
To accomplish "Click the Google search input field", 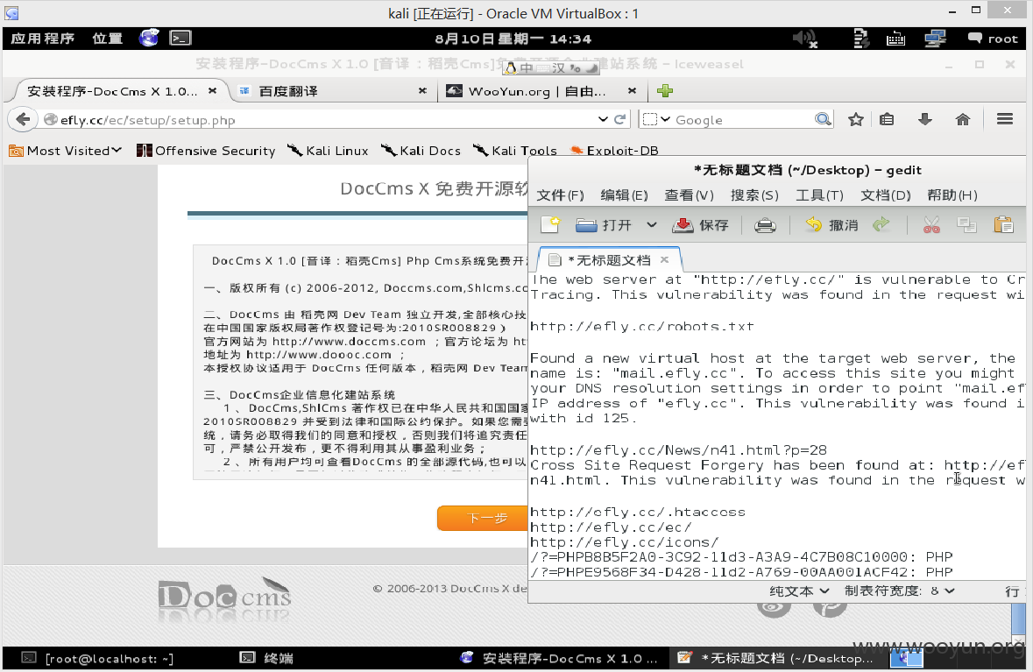I will pos(743,120).
